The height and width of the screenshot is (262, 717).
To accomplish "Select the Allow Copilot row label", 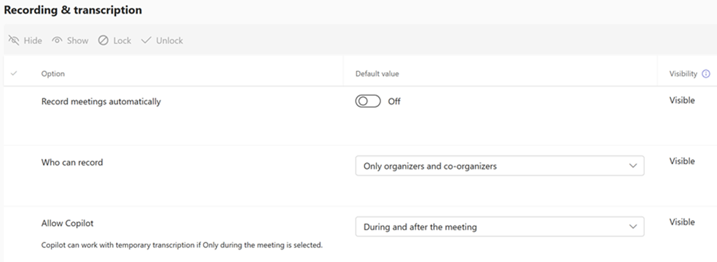I will point(68,223).
